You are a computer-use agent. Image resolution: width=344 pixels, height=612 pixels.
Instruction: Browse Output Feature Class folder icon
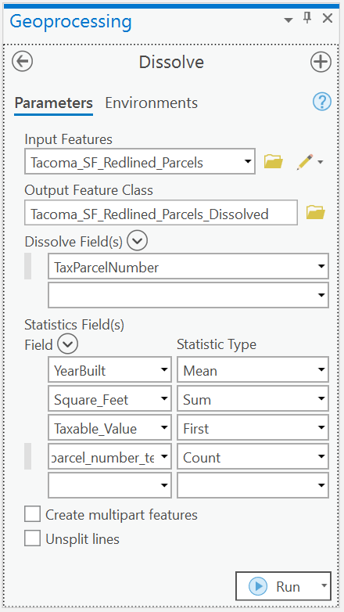(x=316, y=213)
